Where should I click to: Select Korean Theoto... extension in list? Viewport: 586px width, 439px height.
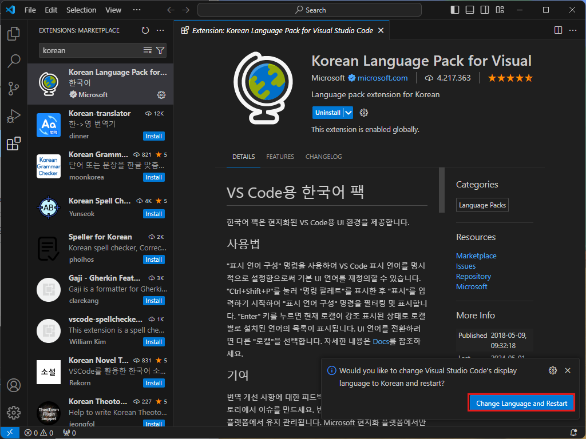pyautogui.click(x=100, y=412)
